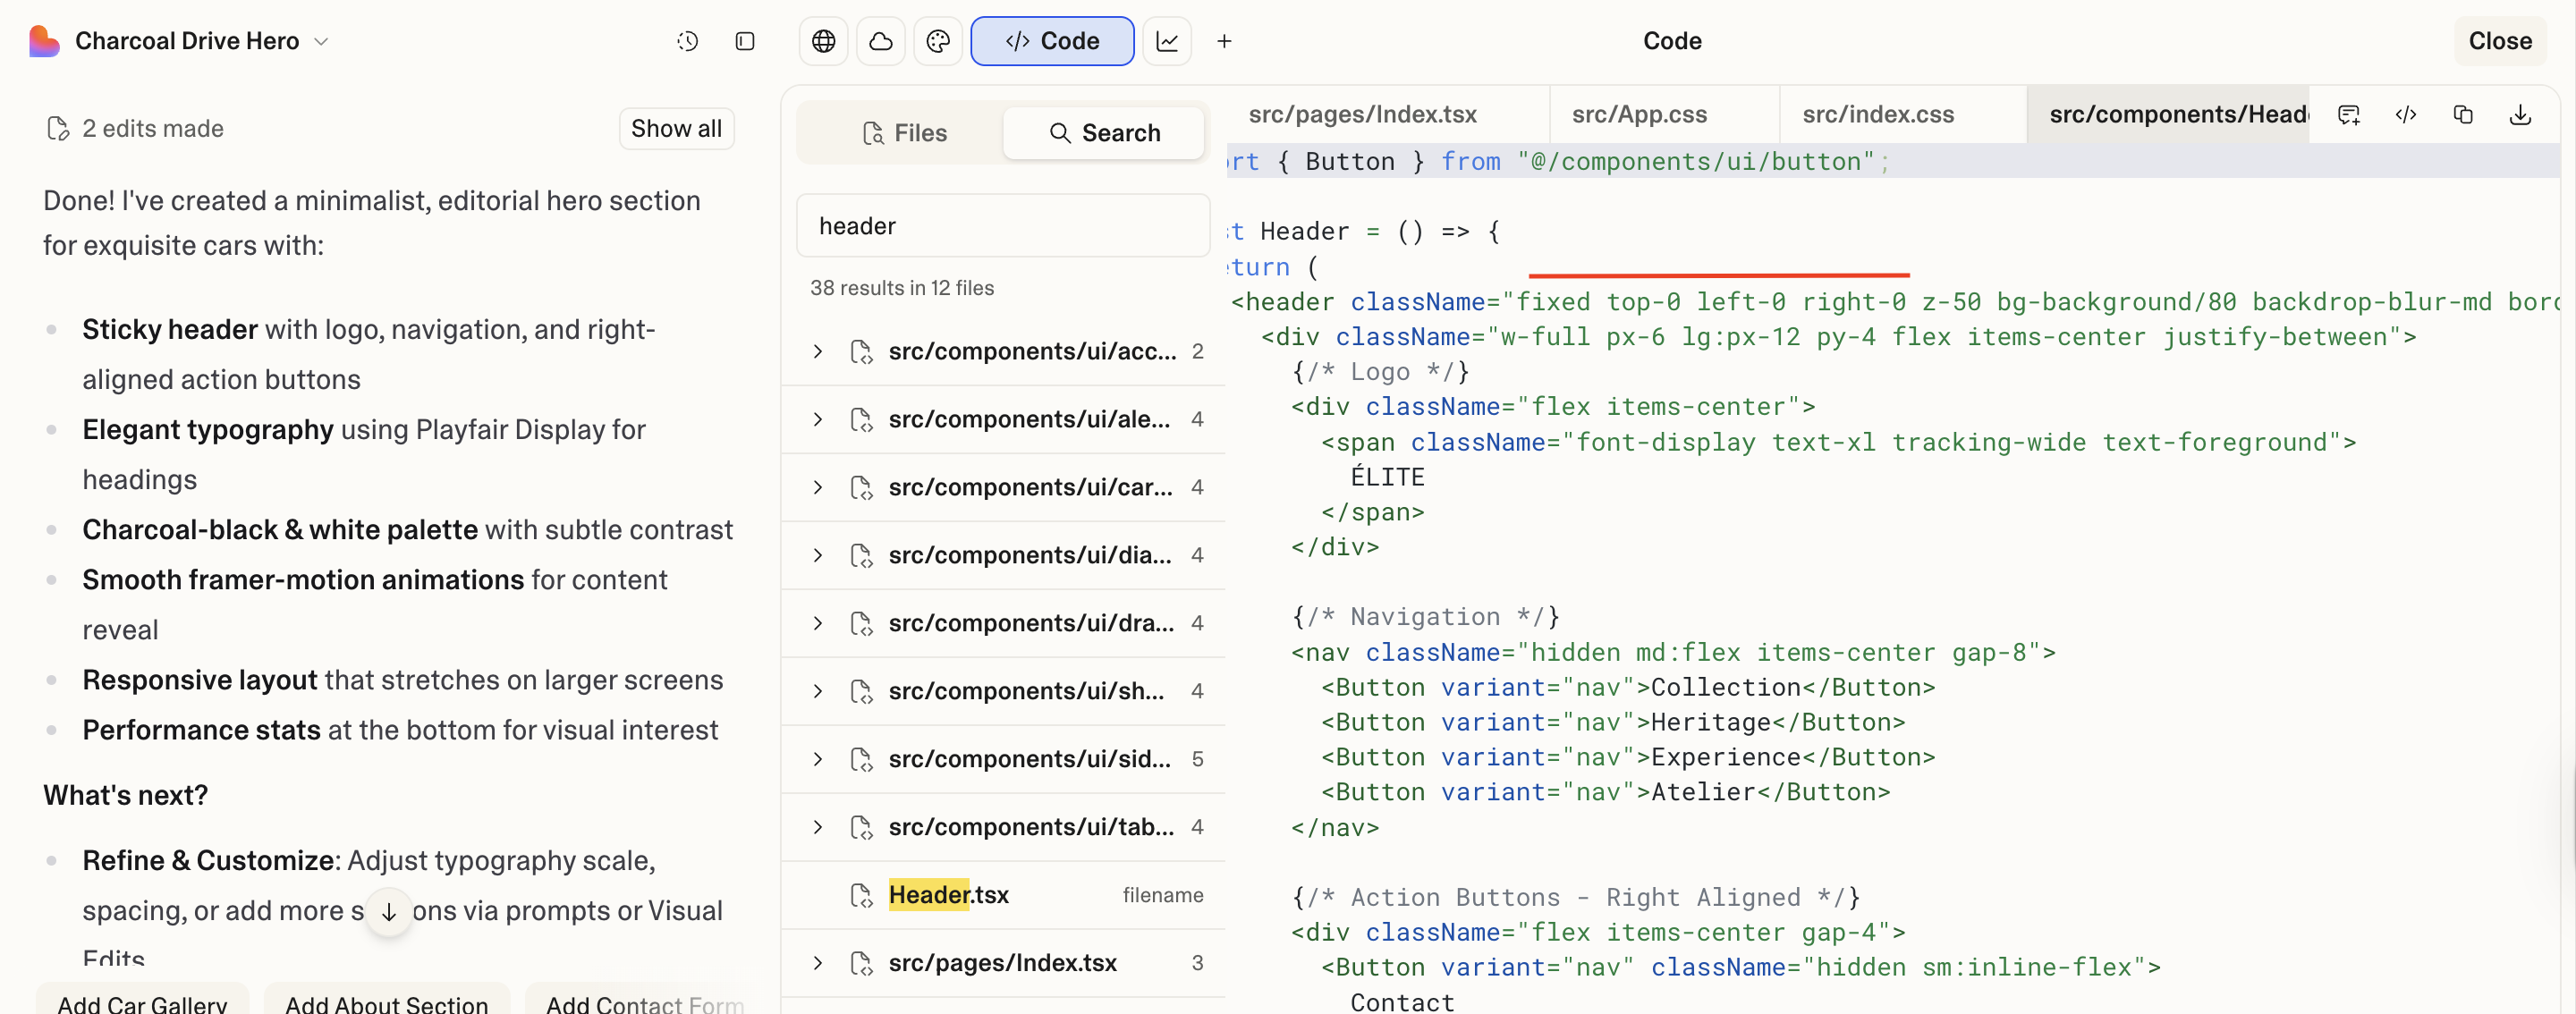Open the design palette icon

click(x=937, y=41)
